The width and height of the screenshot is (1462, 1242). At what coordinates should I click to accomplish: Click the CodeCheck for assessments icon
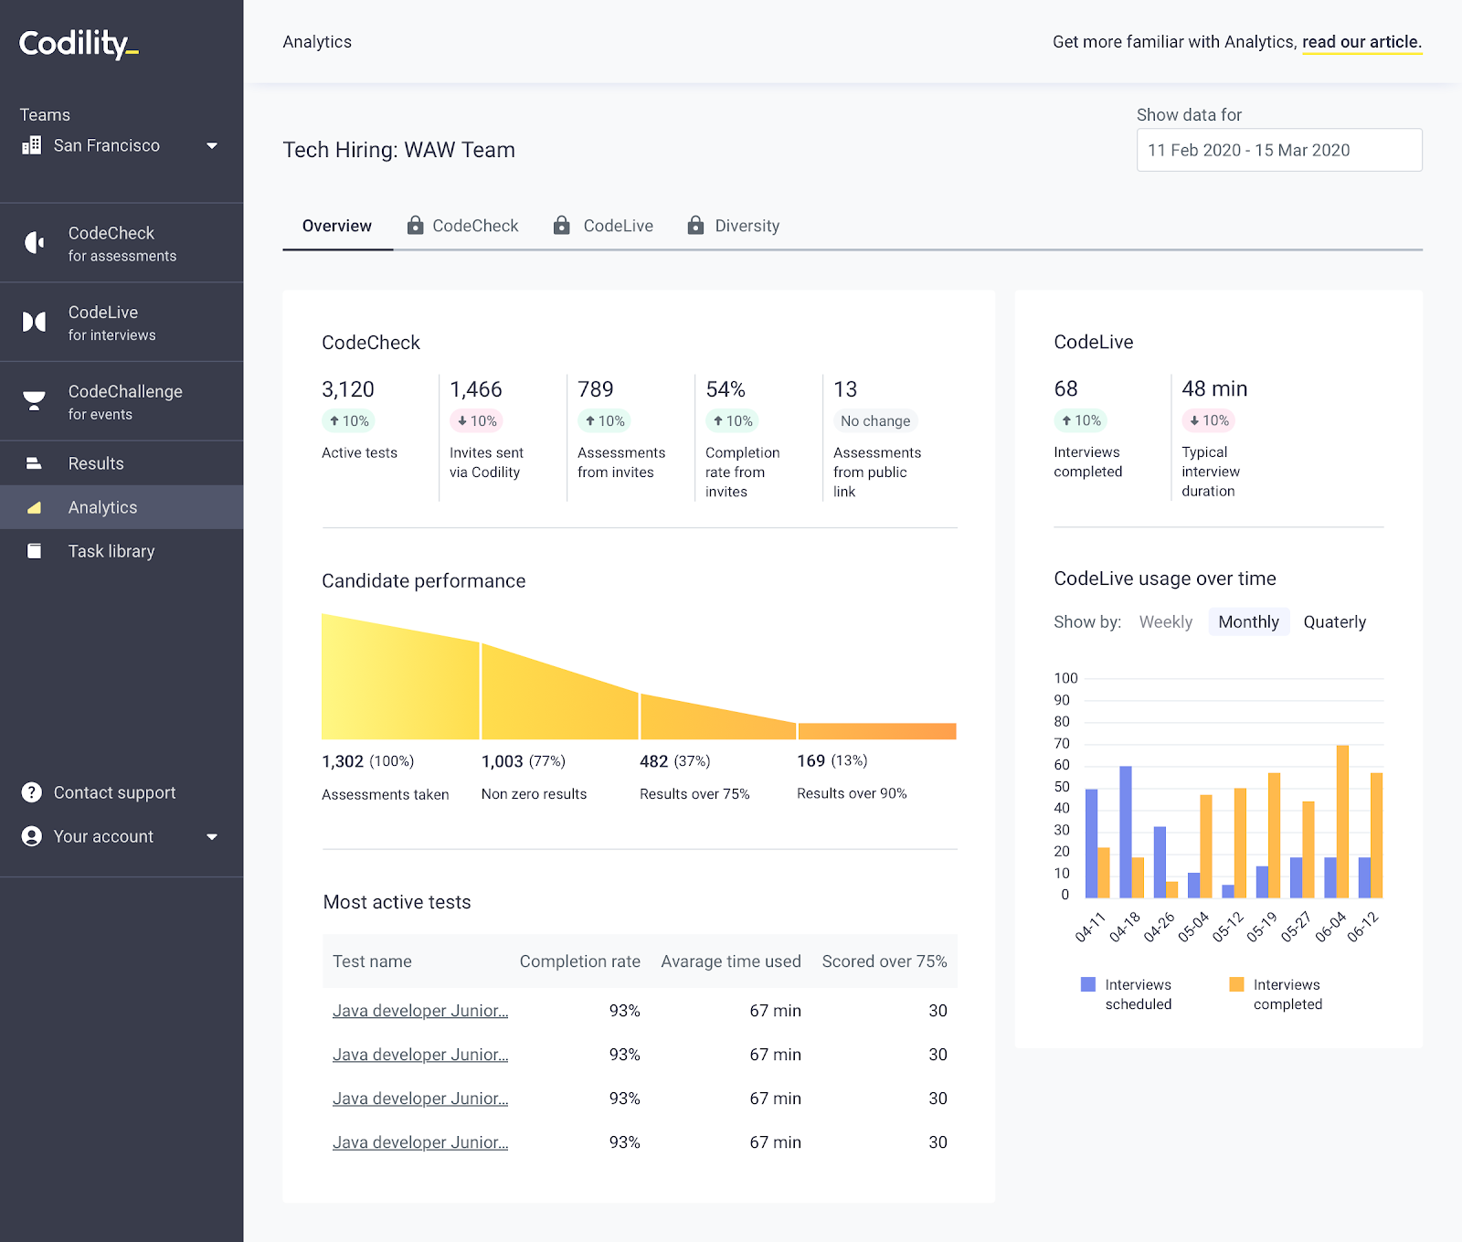pos(34,242)
